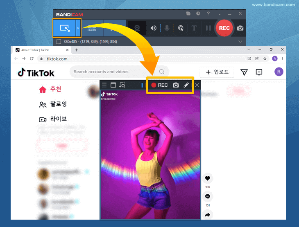Open the recording mode dropdown arrow in Bandicam
Screen dimensions: 299x227
(78, 28)
